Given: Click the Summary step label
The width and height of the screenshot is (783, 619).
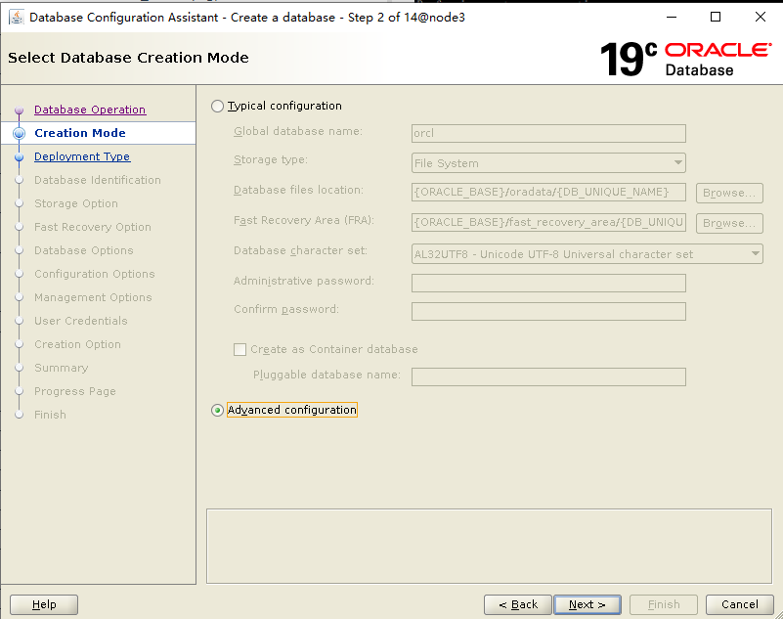Looking at the screenshot, I should tap(61, 368).
